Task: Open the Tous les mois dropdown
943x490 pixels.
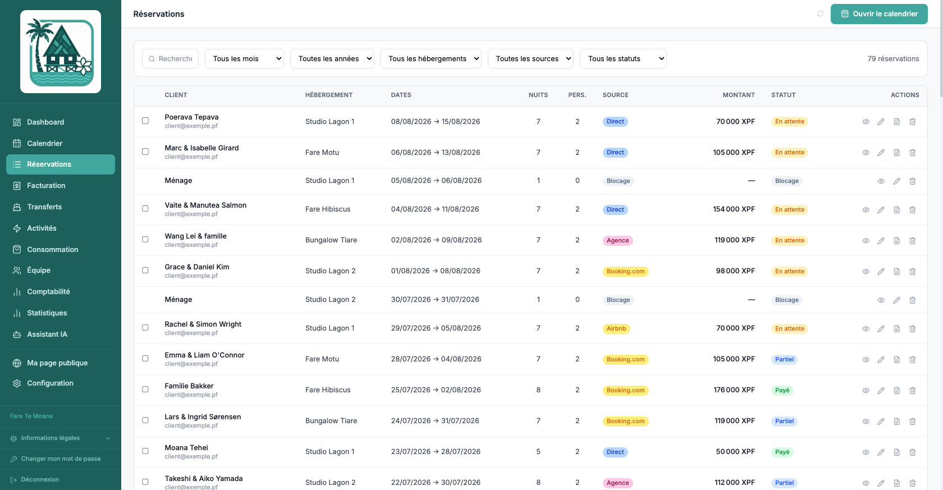Action: tap(244, 59)
